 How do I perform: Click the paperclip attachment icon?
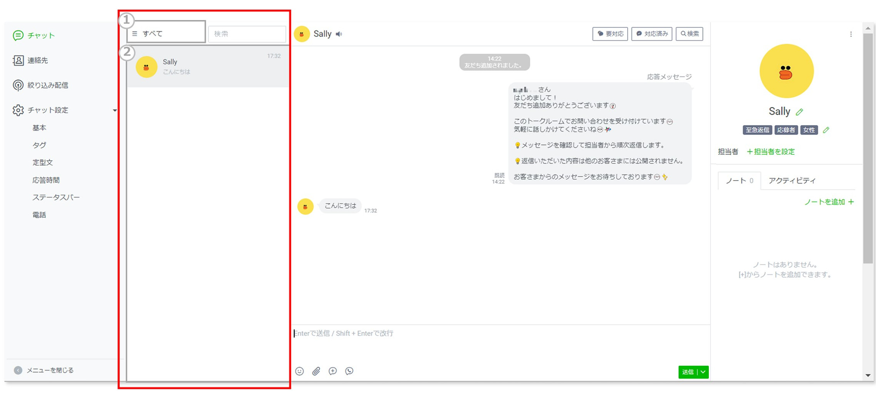coord(316,371)
